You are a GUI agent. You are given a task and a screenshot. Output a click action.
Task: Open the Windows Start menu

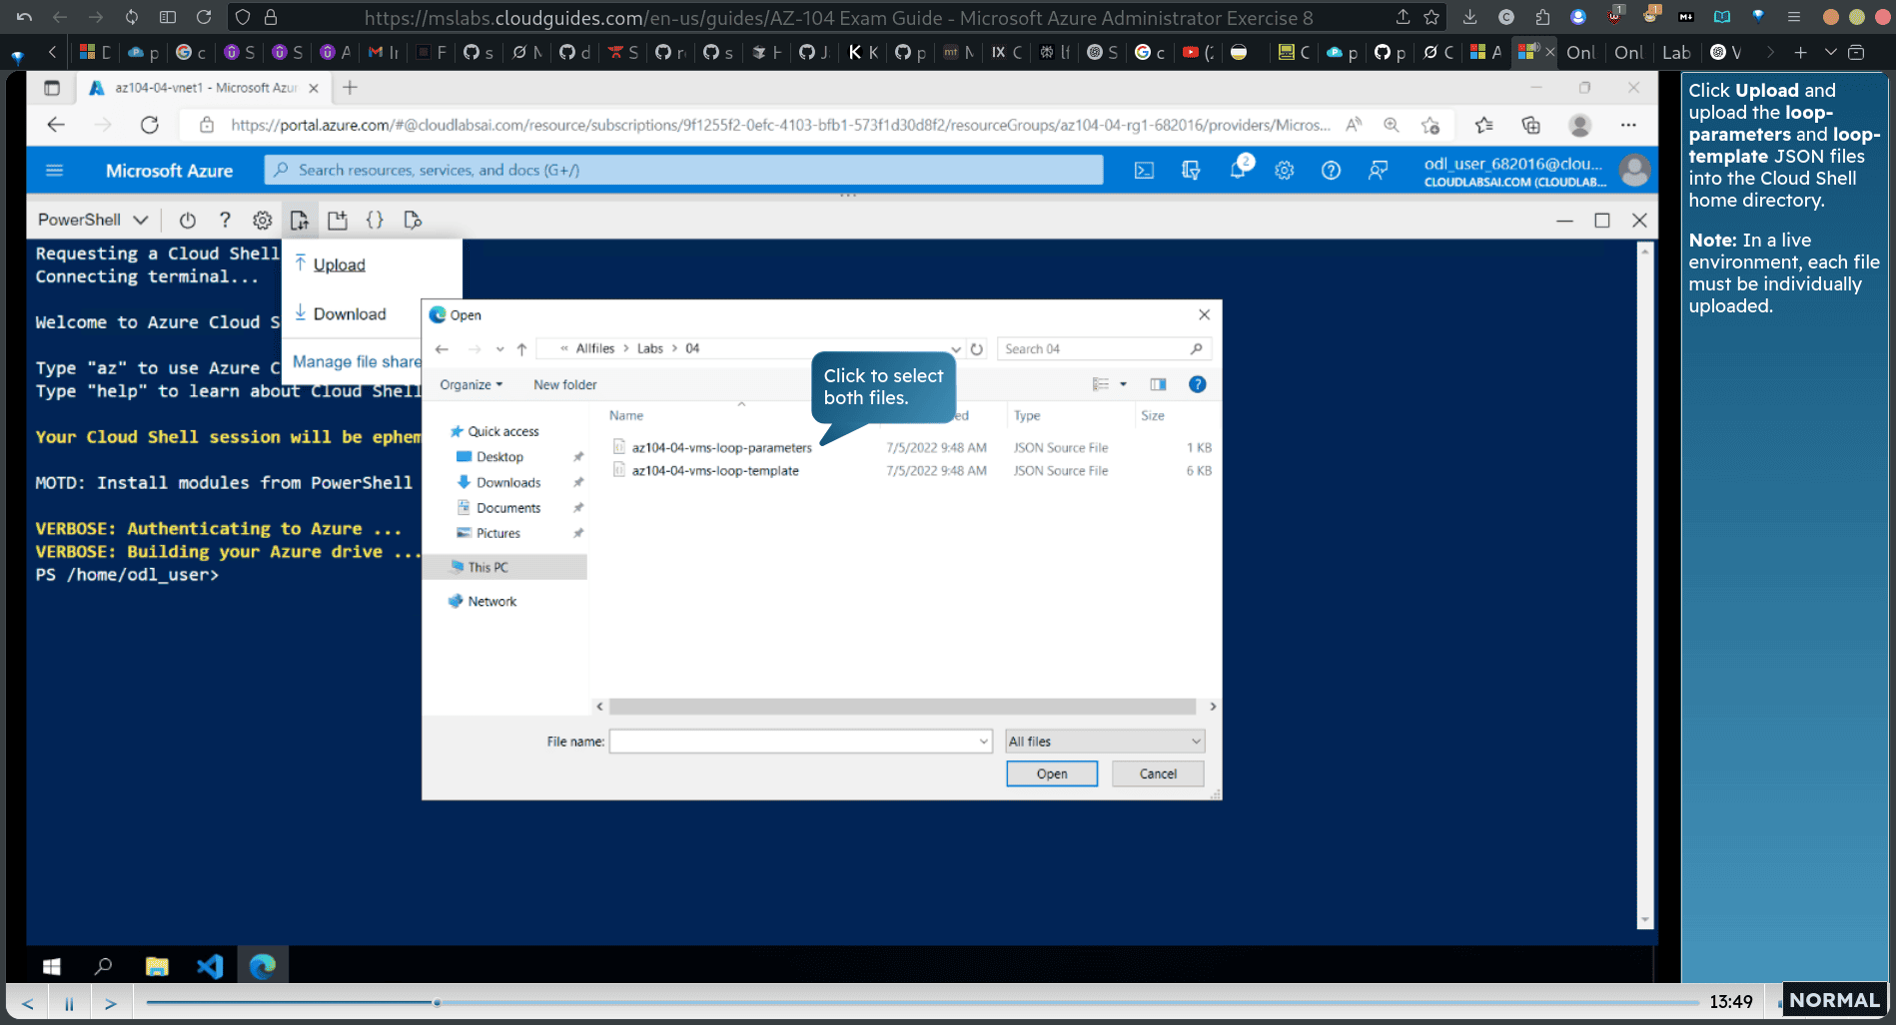52,966
